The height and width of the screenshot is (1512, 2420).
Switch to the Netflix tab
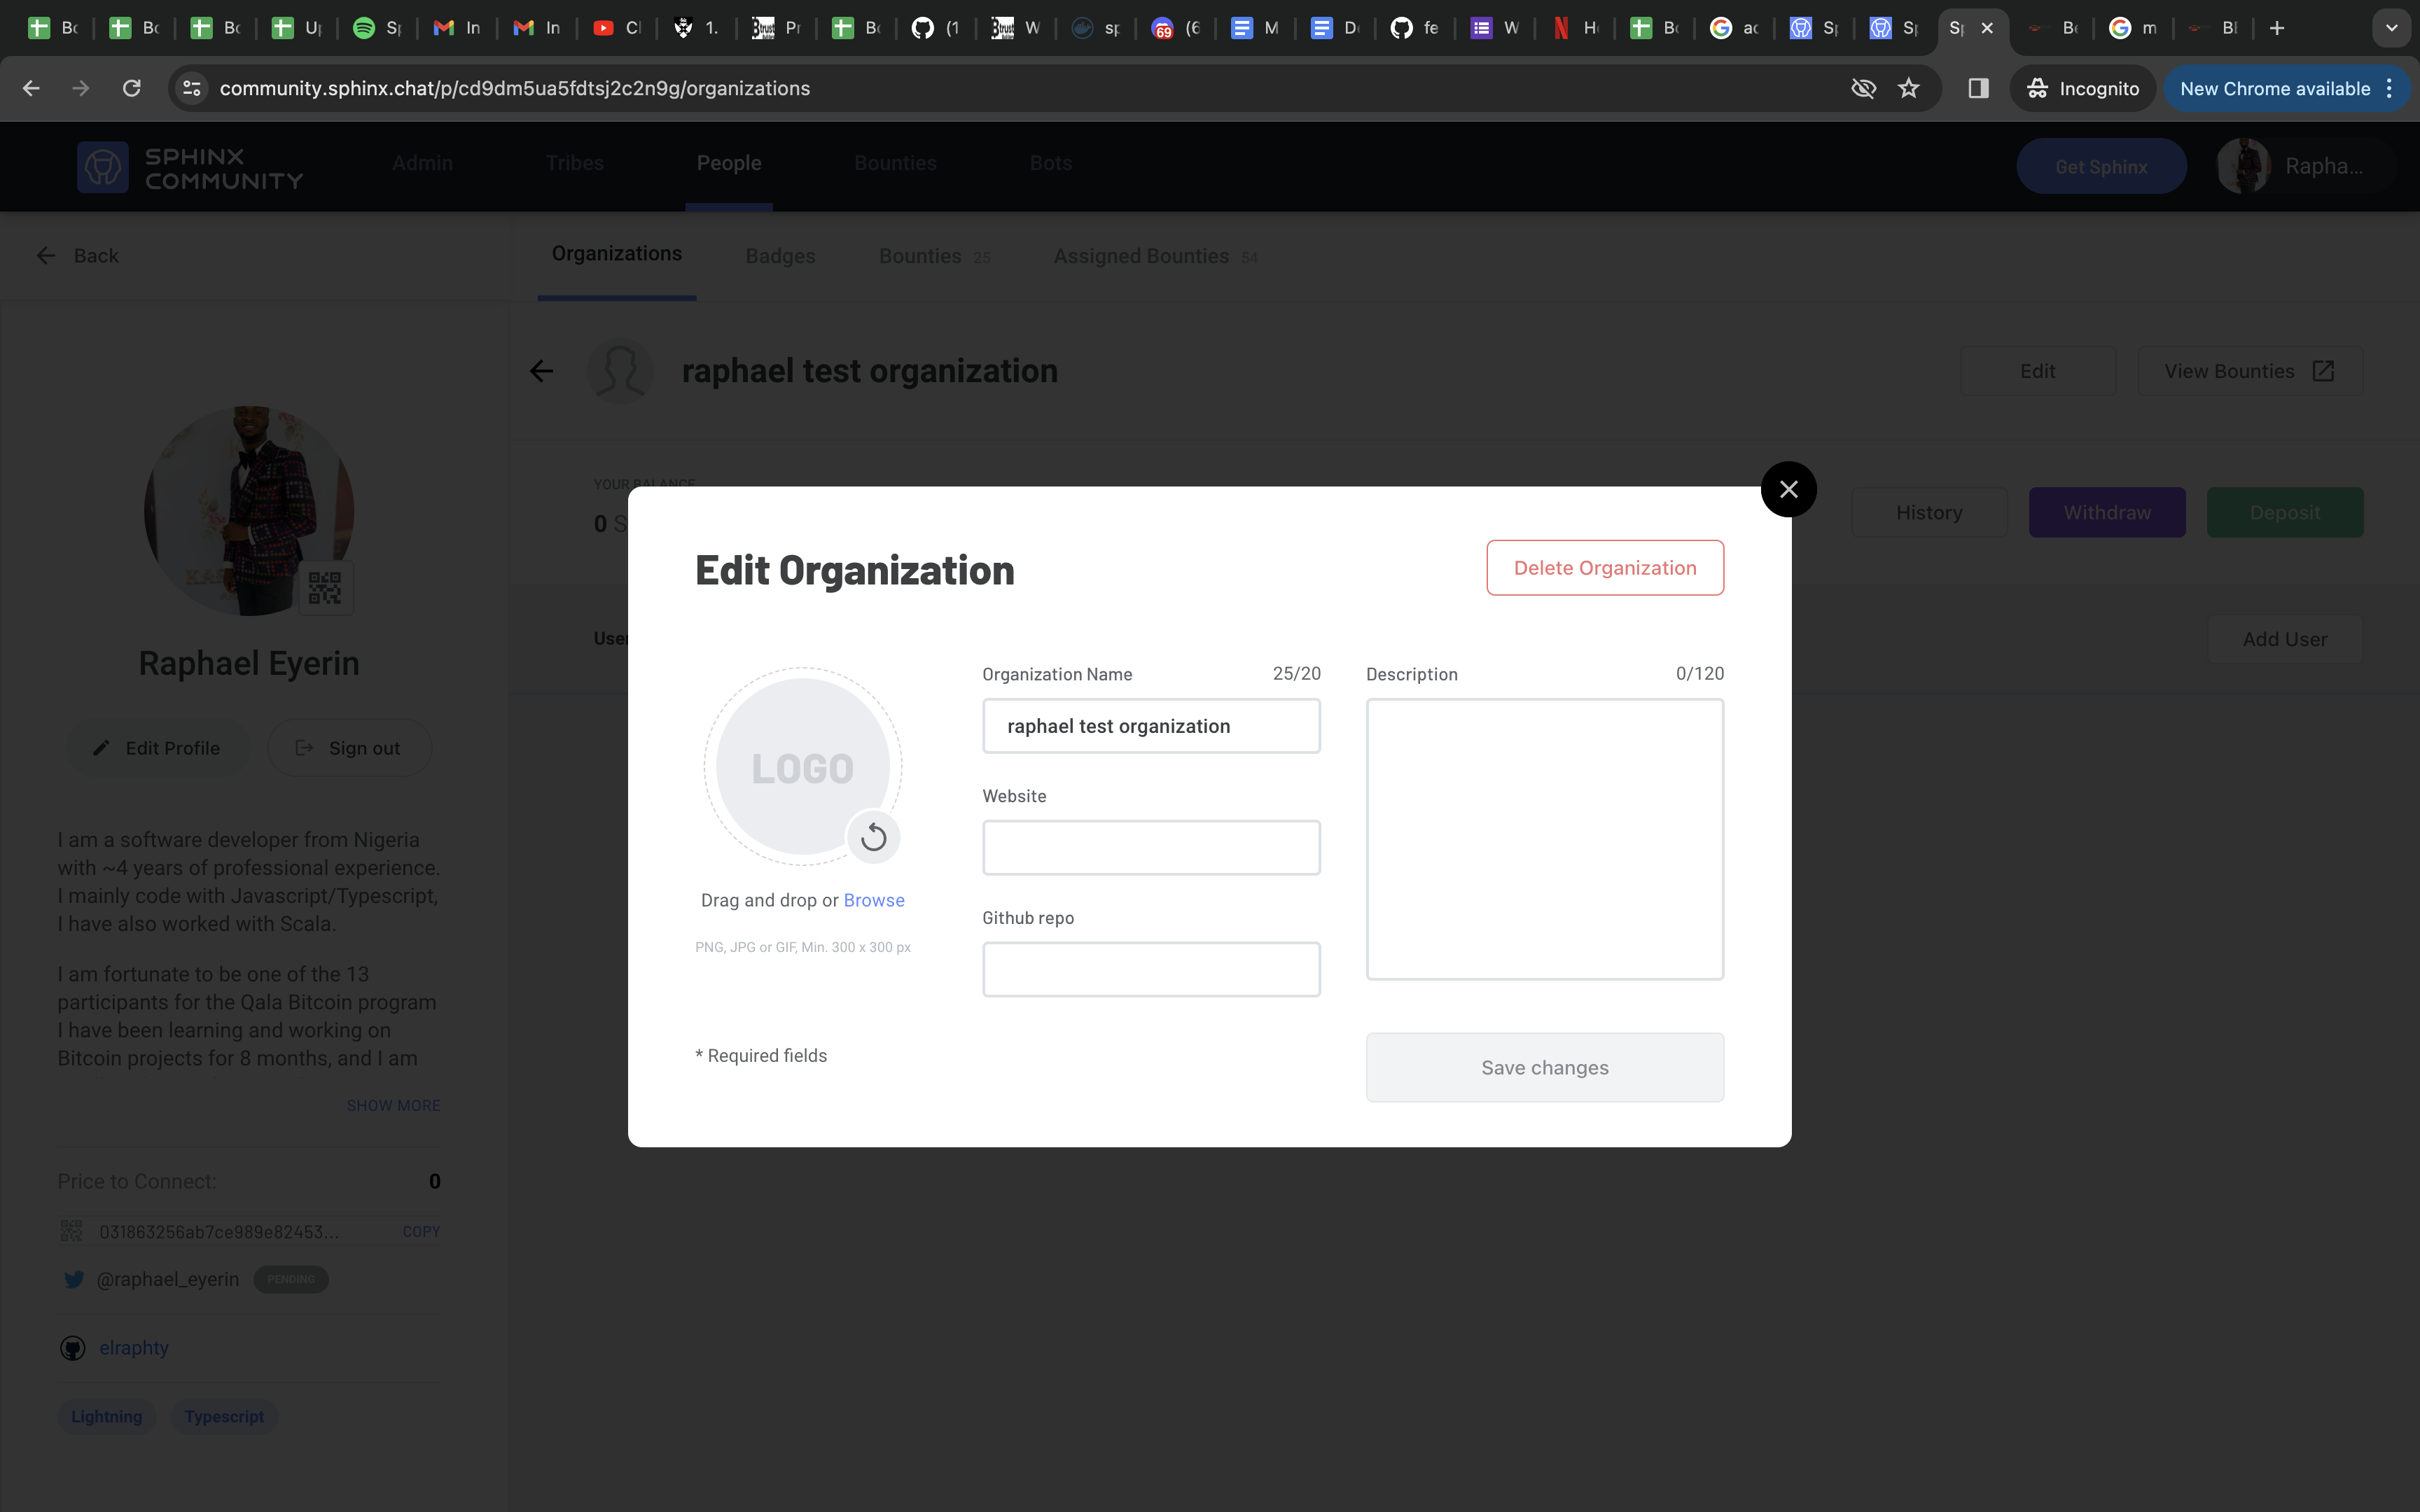point(1575,28)
